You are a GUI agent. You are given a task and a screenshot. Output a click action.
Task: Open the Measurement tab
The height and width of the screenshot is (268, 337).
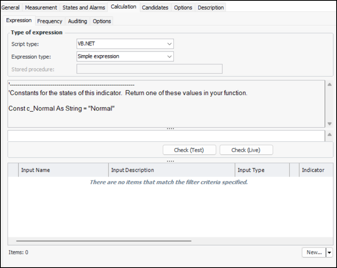pyautogui.click(x=41, y=7)
